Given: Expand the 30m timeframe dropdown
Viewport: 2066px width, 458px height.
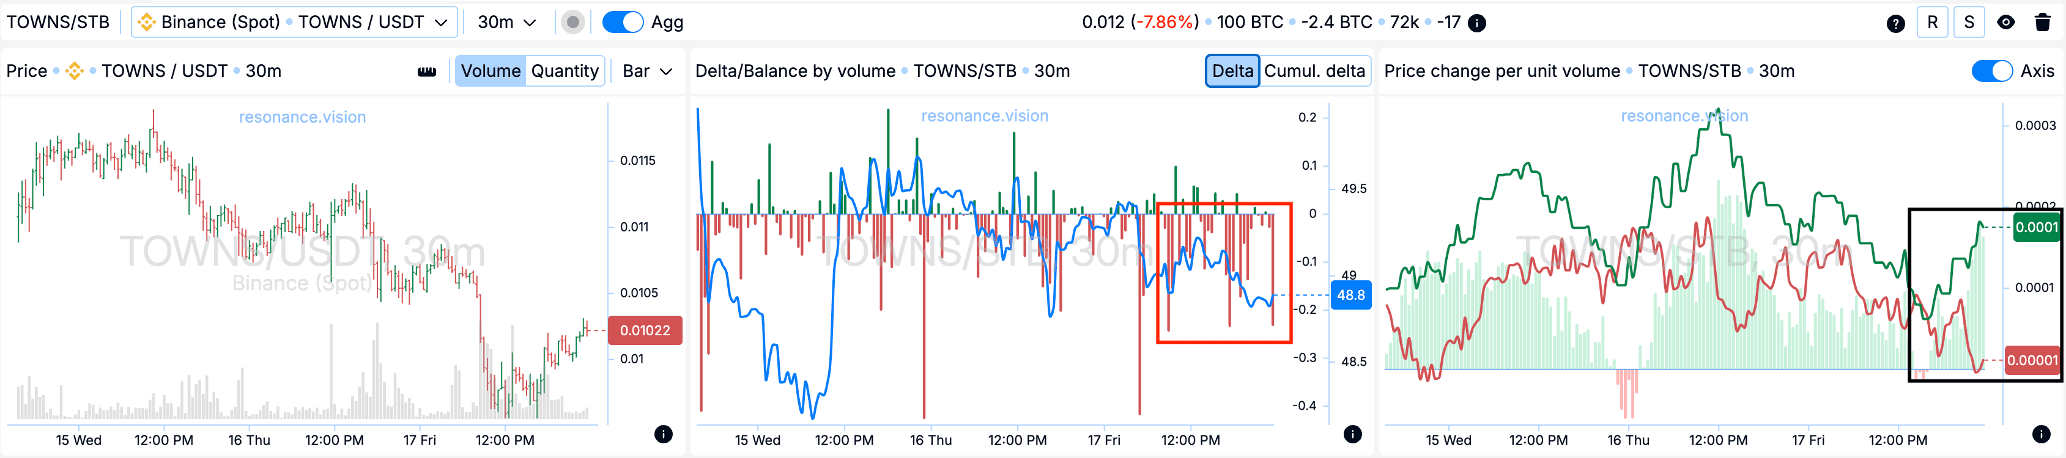Looking at the screenshot, I should click(x=506, y=23).
